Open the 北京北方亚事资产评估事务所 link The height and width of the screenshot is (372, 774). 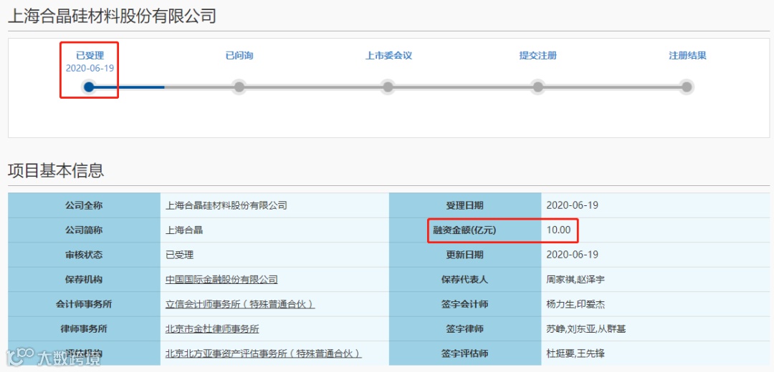[x=264, y=353]
